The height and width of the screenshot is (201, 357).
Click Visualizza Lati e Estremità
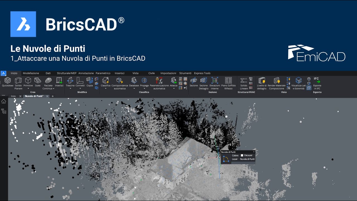click(x=298, y=83)
